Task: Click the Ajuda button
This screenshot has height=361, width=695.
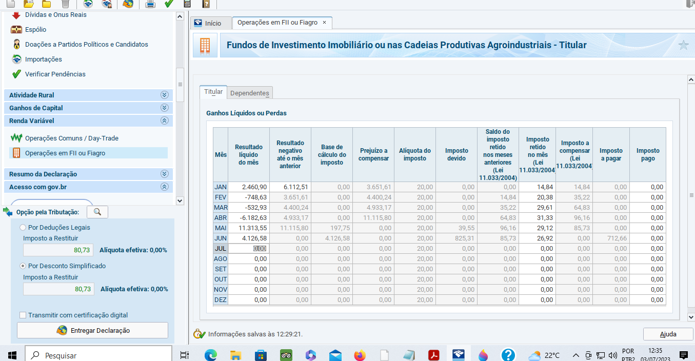Action: click(668, 334)
